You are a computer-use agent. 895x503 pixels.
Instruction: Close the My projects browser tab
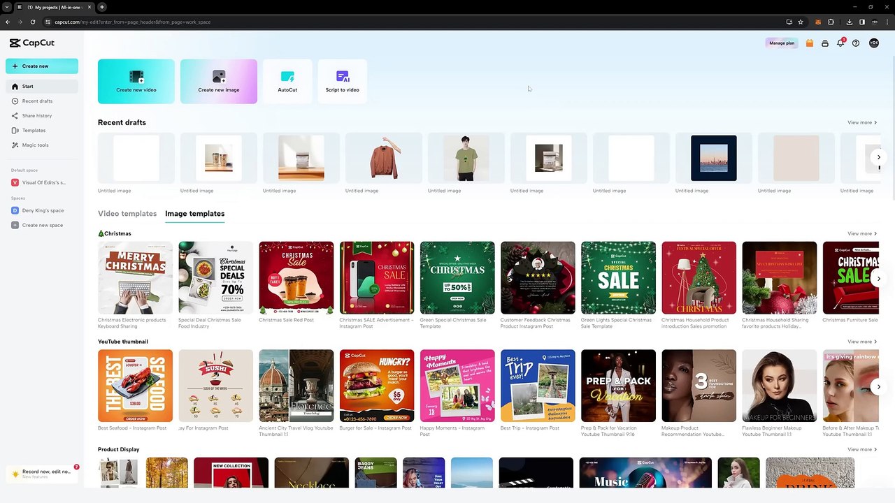tap(89, 7)
